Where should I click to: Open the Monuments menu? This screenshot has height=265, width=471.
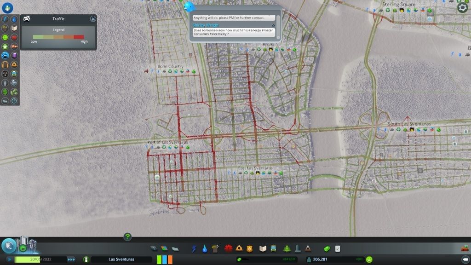[x=308, y=249]
